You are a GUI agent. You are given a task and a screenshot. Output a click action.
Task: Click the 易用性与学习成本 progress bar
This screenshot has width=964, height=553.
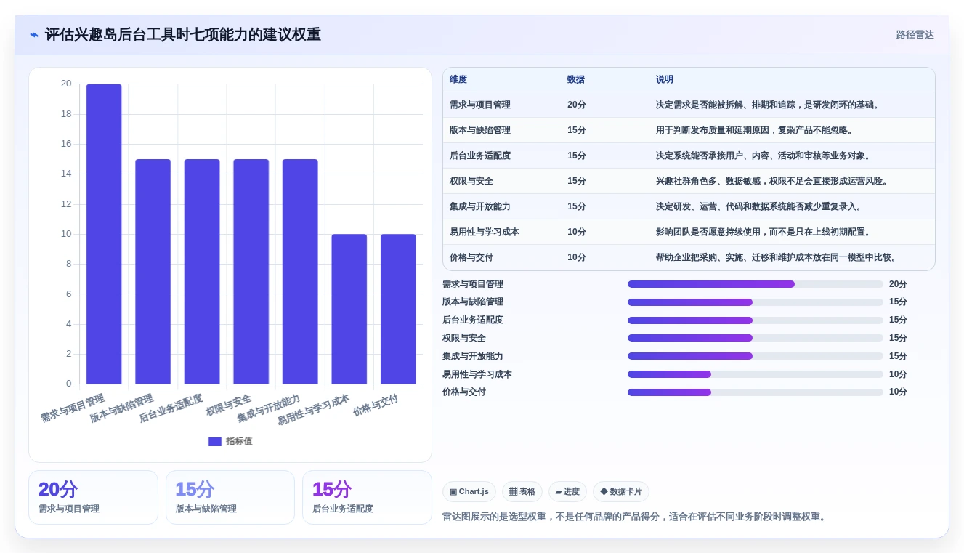[756, 374]
